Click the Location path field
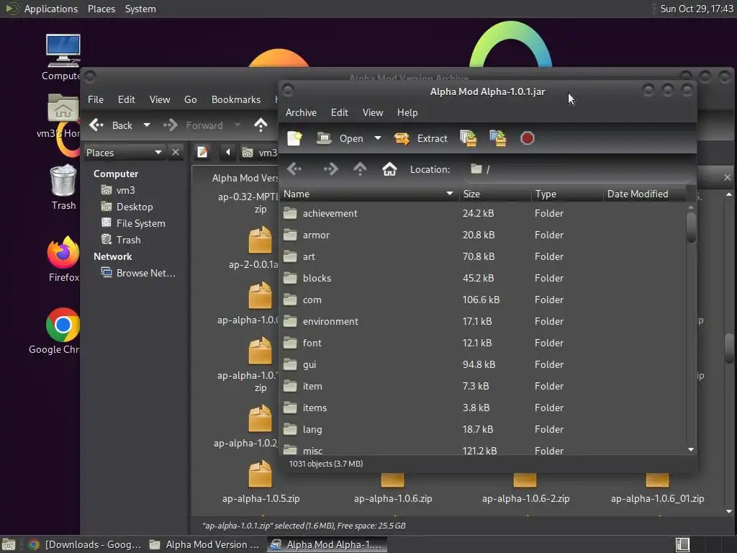Viewport: 737px width, 553px height. tap(578, 169)
